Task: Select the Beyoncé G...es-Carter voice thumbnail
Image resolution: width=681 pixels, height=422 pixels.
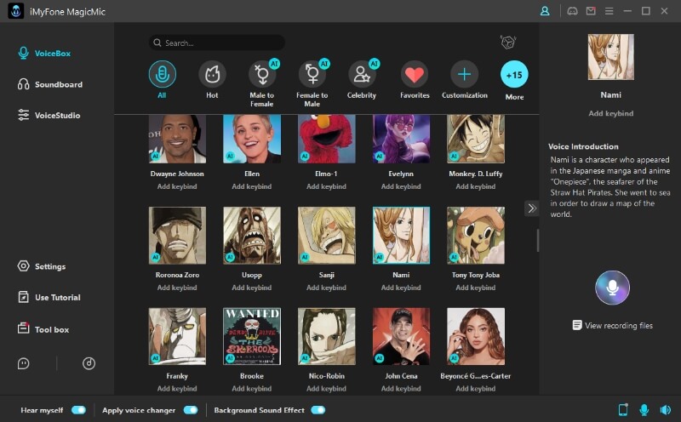Action: pyautogui.click(x=476, y=336)
